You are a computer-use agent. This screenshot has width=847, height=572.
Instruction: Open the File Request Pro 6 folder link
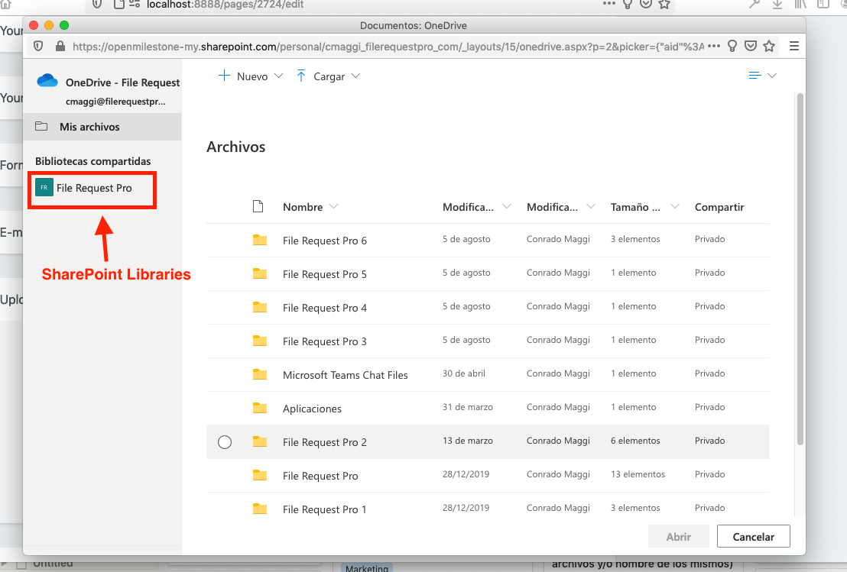(325, 241)
